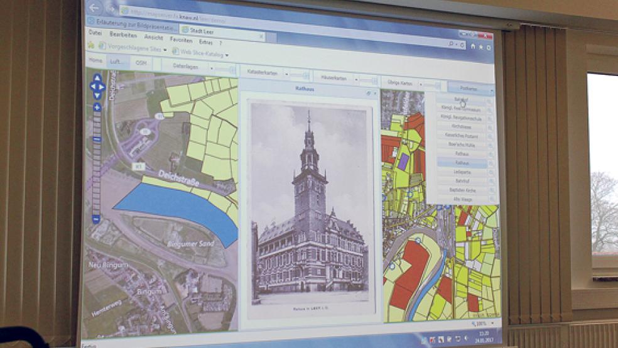Image resolution: width=618 pixels, height=348 pixels.
Task: Click magnifier icon beside Kirchstrasse entry
Action: [x=490, y=128]
